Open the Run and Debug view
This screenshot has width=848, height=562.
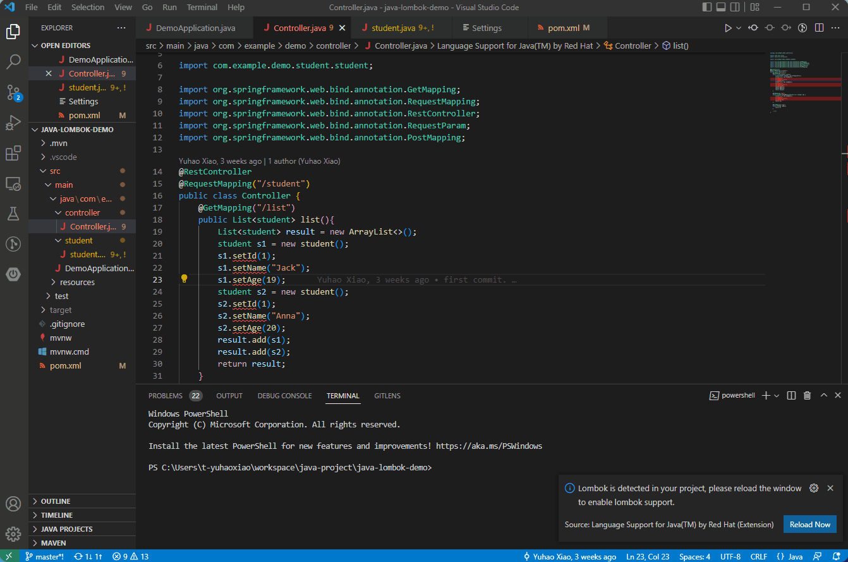14,123
